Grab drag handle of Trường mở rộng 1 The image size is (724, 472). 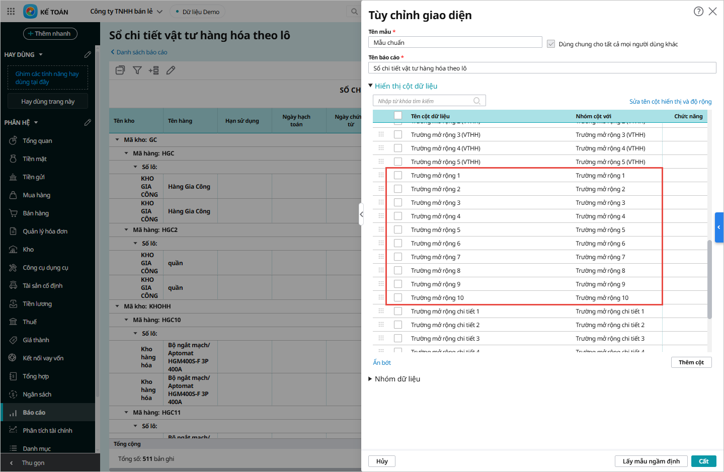[381, 175]
